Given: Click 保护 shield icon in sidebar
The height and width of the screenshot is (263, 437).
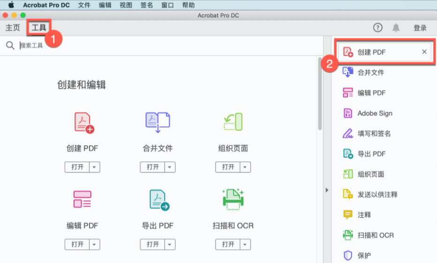Looking at the screenshot, I should click(x=348, y=255).
